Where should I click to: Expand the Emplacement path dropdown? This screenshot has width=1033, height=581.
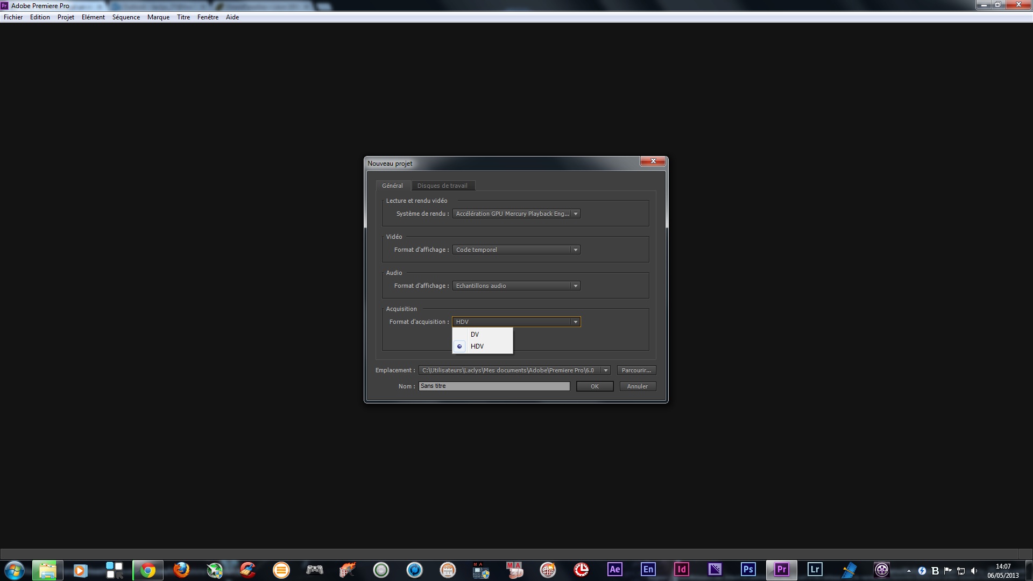(x=605, y=370)
